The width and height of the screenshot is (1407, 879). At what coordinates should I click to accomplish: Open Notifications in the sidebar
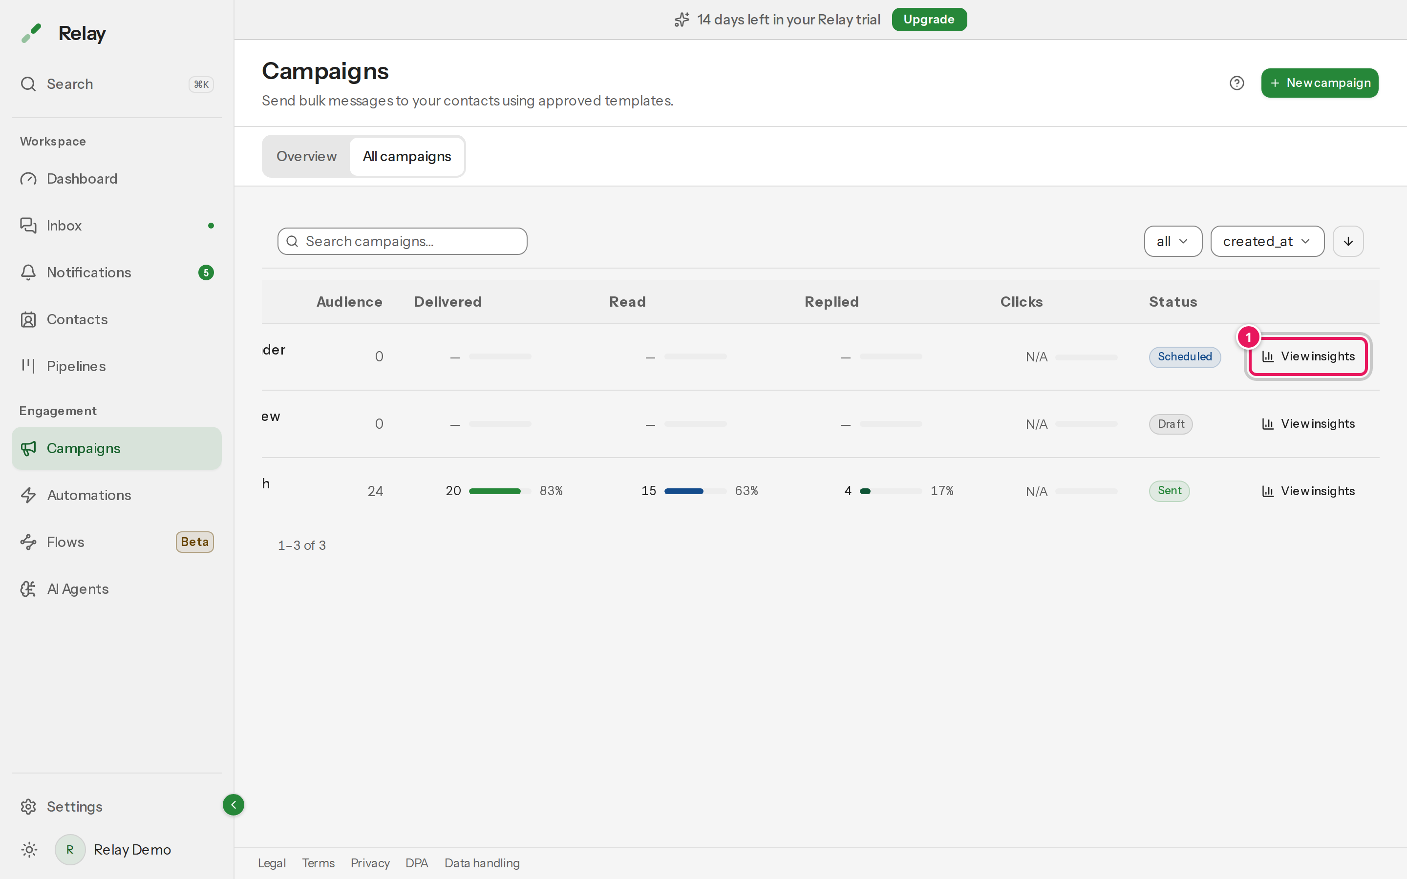pos(116,272)
